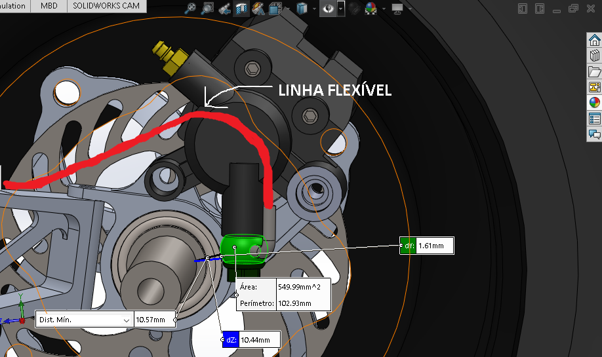Collapse the left panel

coord(522,9)
